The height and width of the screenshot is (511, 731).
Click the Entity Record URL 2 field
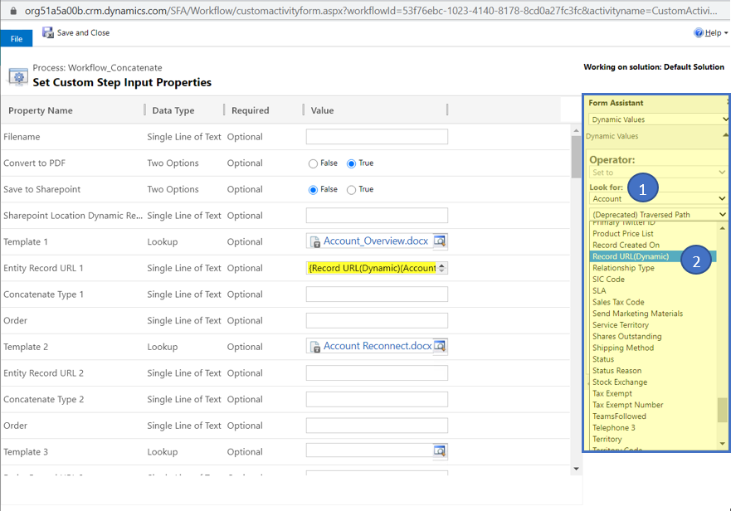click(x=377, y=373)
